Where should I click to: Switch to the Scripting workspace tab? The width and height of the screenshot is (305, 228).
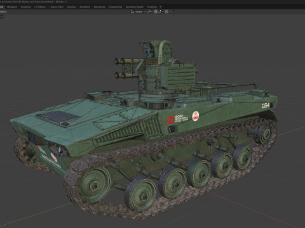[x=152, y=7]
